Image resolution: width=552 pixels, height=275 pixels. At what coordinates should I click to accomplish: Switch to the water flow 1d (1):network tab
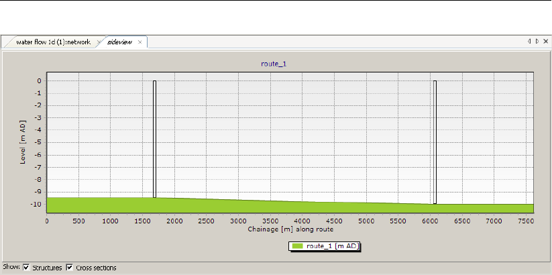pyautogui.click(x=53, y=42)
